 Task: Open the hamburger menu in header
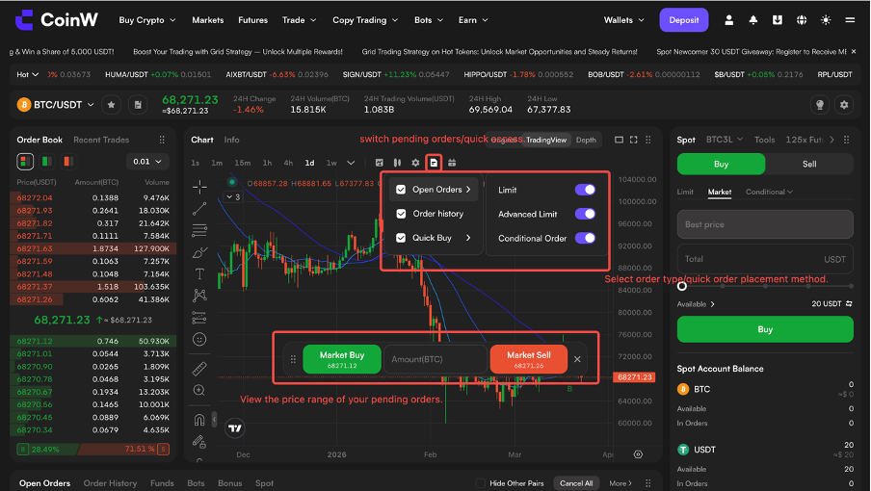click(x=850, y=20)
